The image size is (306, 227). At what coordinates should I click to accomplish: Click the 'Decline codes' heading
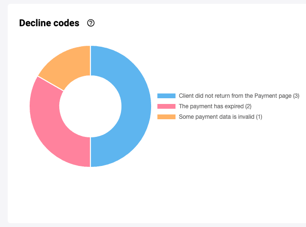point(49,23)
